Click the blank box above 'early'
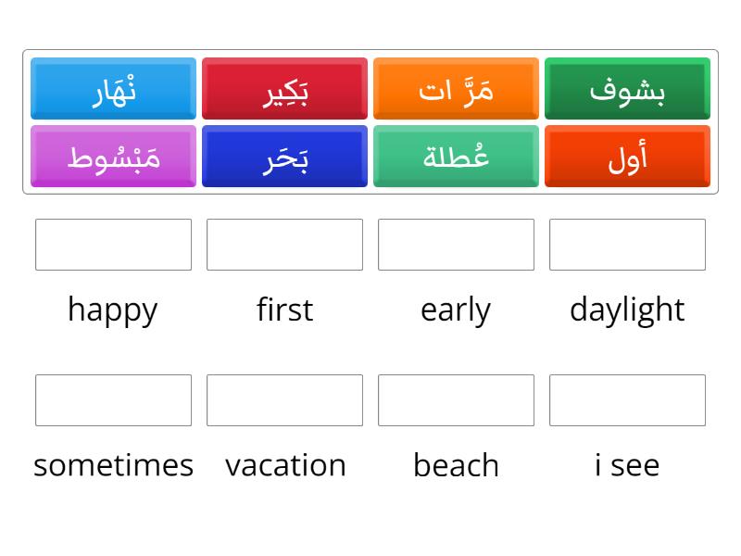The image size is (741, 556). 456,245
